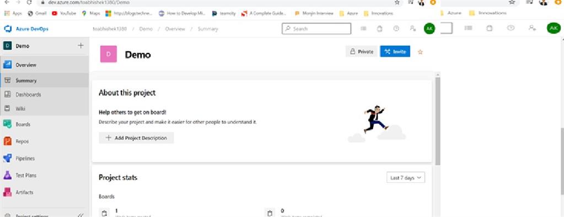The width and height of the screenshot is (564, 217).
Task: Open the Maps bookmark
Action: pyautogui.click(x=91, y=13)
